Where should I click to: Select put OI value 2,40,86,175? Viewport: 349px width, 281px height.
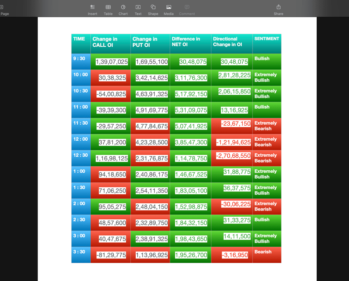click(x=152, y=174)
